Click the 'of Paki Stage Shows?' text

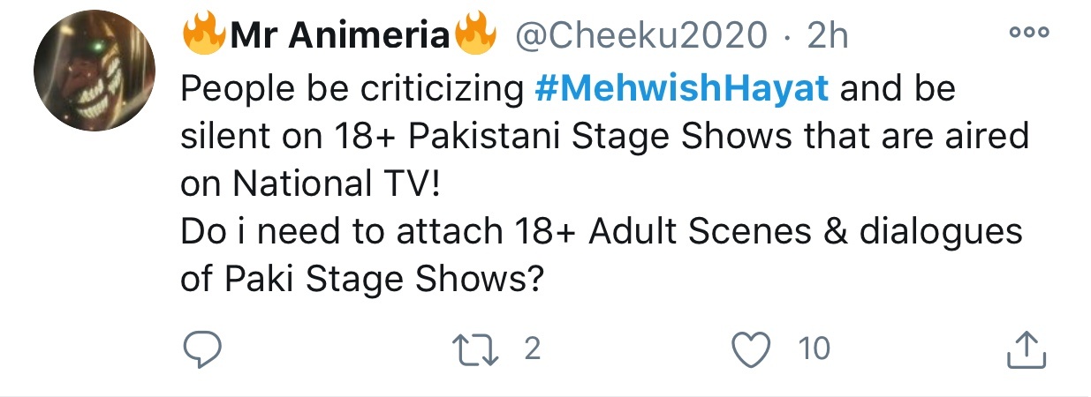361,280
